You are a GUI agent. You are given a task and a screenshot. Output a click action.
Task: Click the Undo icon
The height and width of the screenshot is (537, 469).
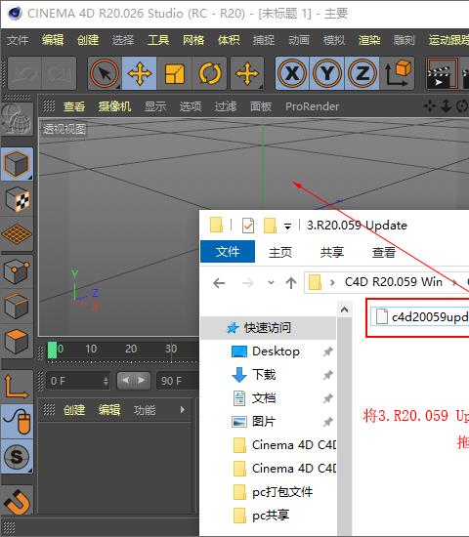click(x=24, y=73)
